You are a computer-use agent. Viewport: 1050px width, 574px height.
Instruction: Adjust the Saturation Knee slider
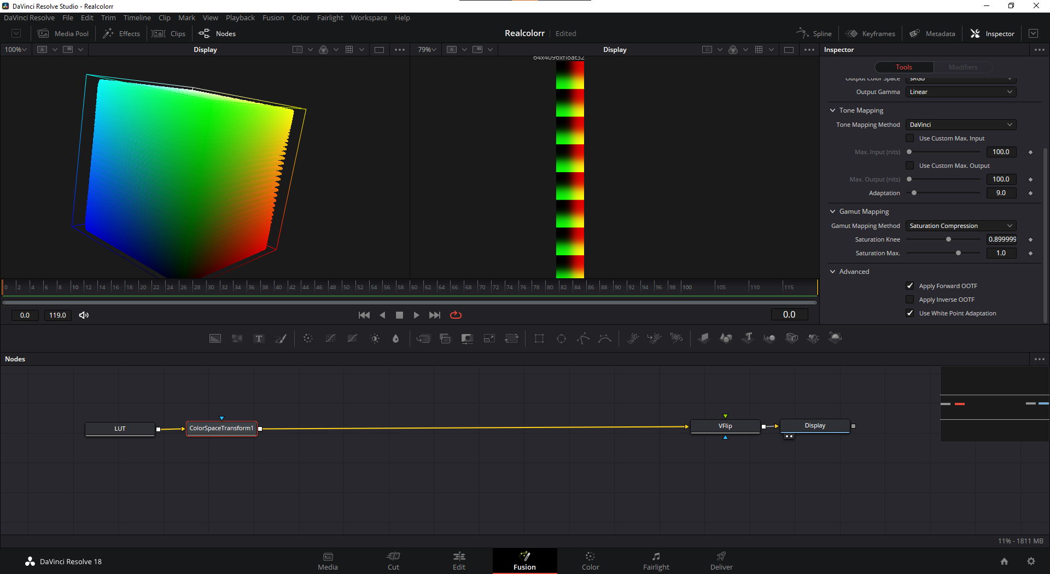click(948, 239)
